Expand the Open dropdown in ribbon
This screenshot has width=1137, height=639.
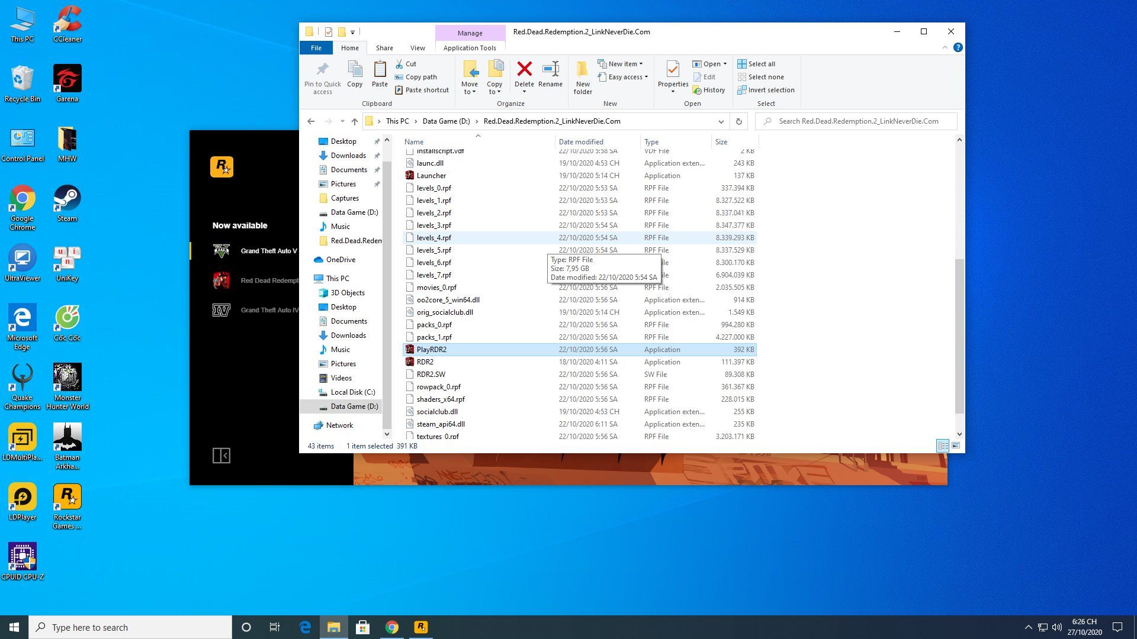coord(709,64)
